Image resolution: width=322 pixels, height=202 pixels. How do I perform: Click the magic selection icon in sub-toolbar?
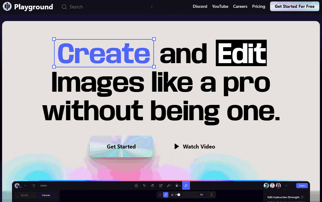coord(160,195)
